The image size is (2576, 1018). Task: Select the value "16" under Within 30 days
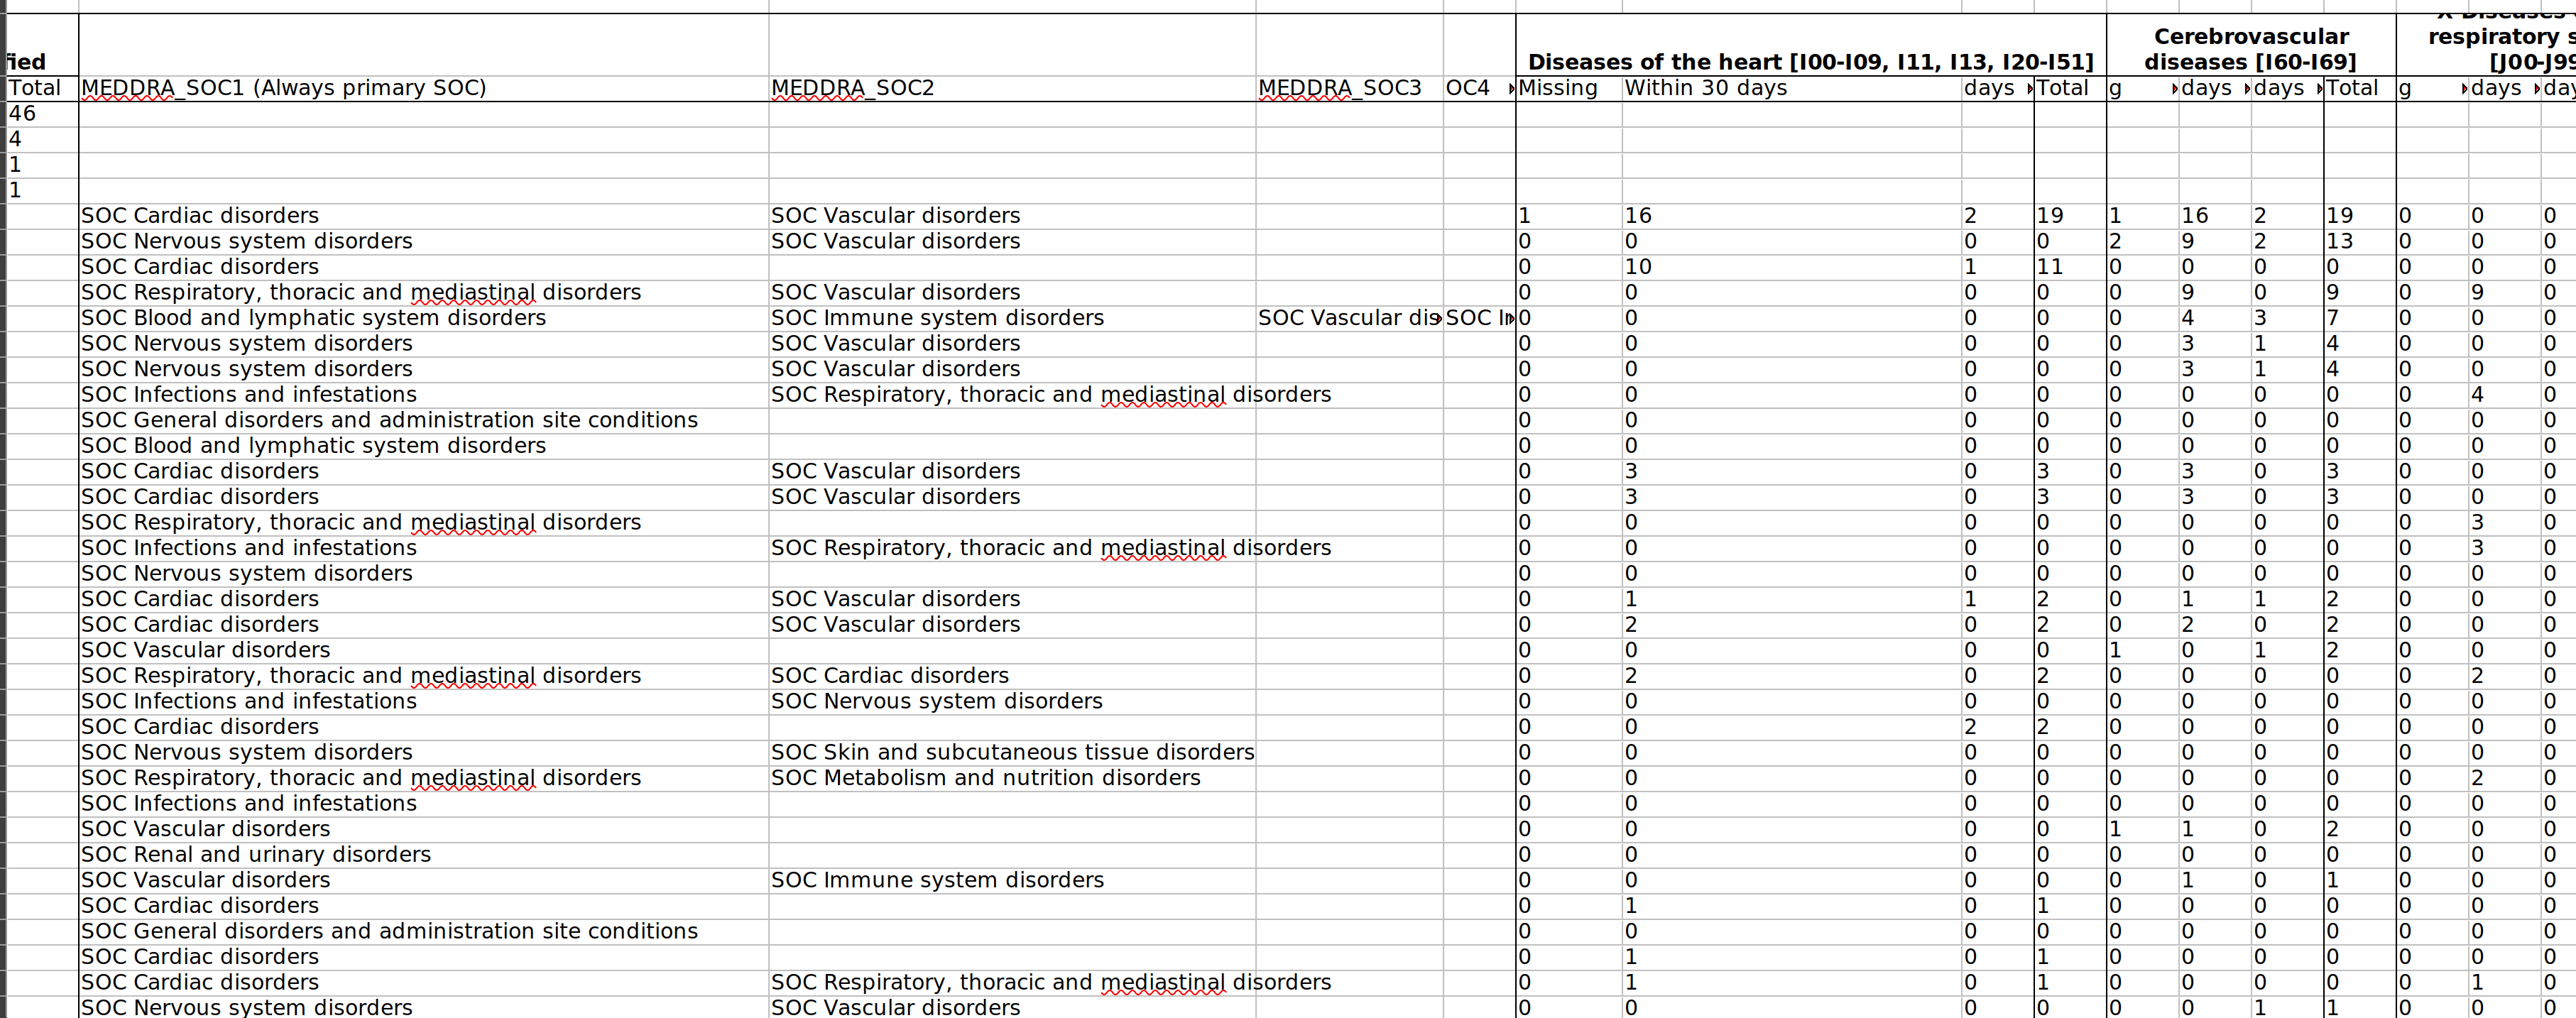[x=1791, y=216]
